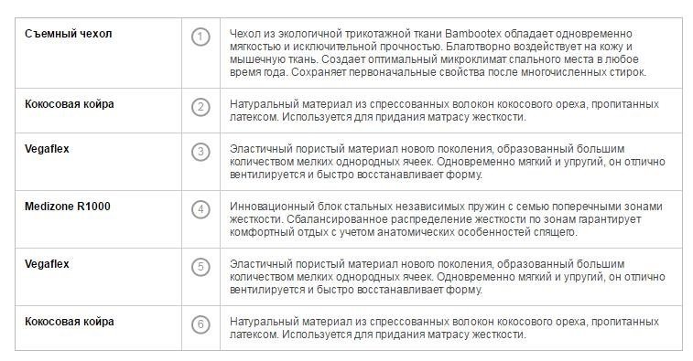The image size is (693, 361).
Task: Click the second Vegaflex layer name
Action: click(x=47, y=264)
